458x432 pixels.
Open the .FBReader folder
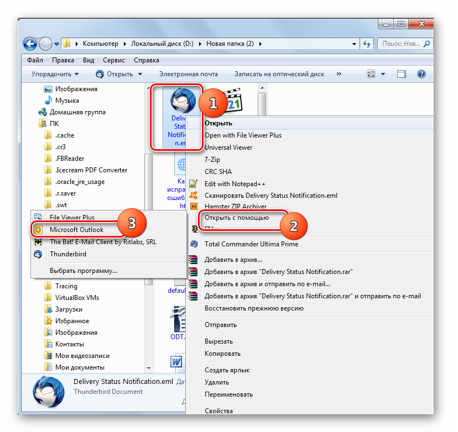[x=64, y=159]
